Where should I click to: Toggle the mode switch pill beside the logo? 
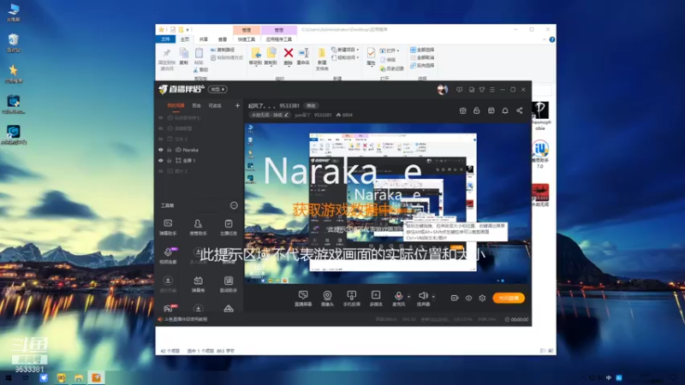tap(217, 89)
